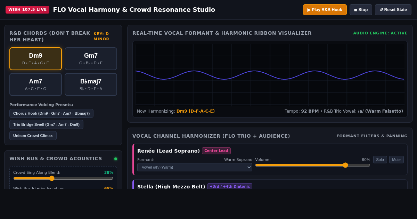
Task: Click Now Harmonizing Dm9 (D-F-A-C-E) text
Action: 176,111
